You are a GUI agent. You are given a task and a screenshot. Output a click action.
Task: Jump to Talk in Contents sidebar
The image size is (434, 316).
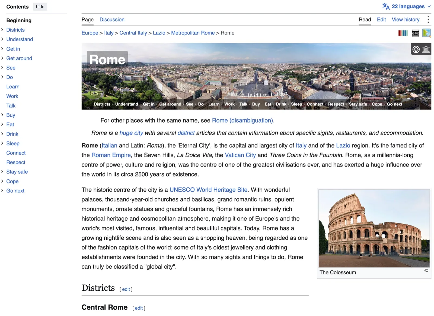tap(11, 106)
